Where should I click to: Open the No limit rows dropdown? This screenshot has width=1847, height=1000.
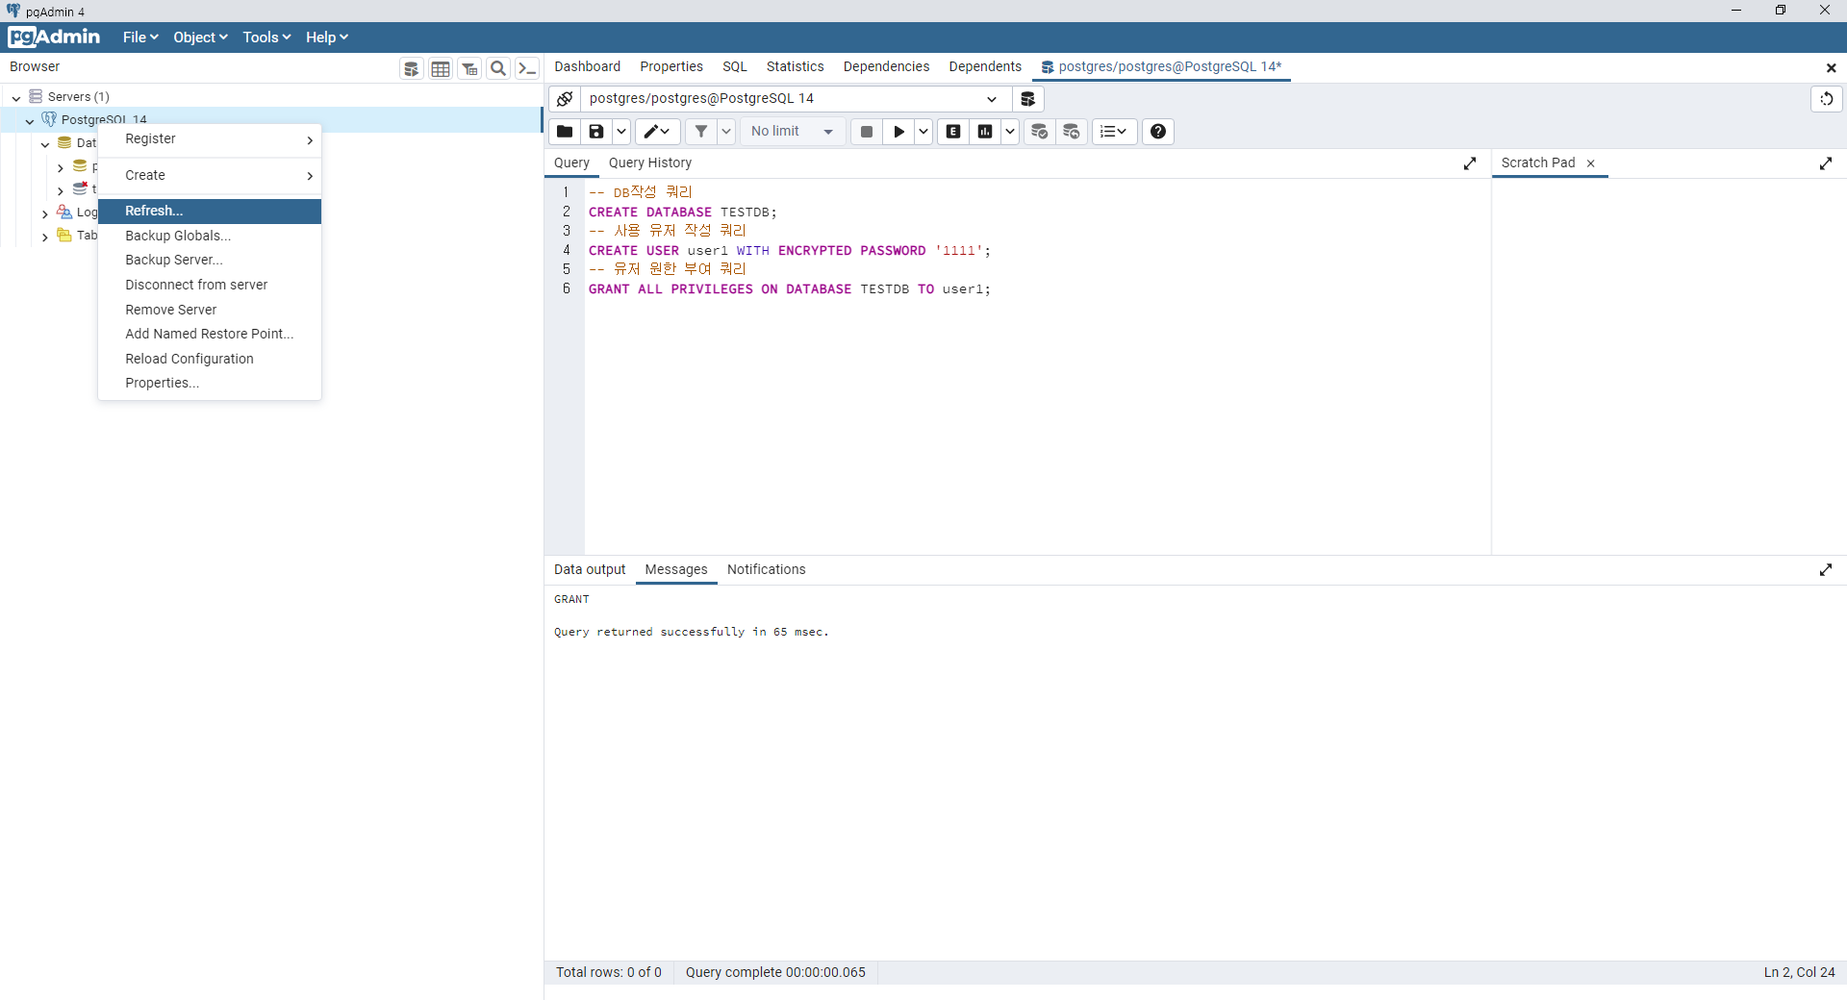point(793,132)
